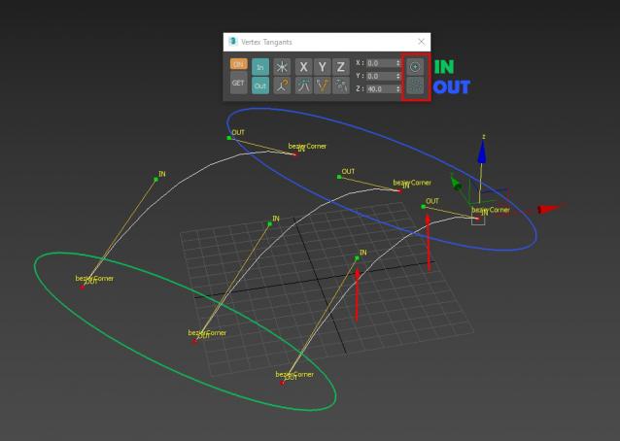Click the blue Z axis gizmo arrow
620x441 pixels.
pos(482,153)
